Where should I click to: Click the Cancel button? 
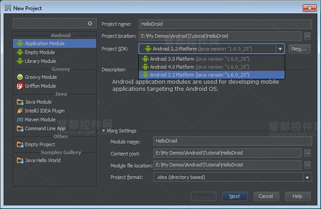[266, 196]
